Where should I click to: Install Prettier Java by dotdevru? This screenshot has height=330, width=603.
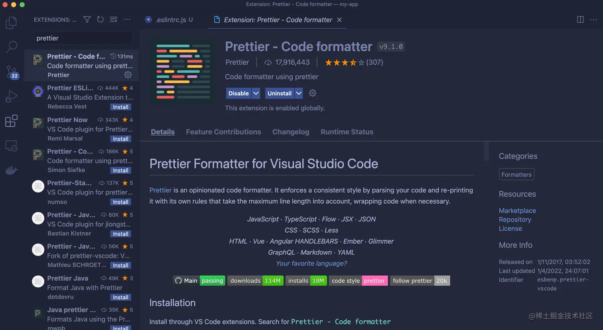(x=120, y=297)
